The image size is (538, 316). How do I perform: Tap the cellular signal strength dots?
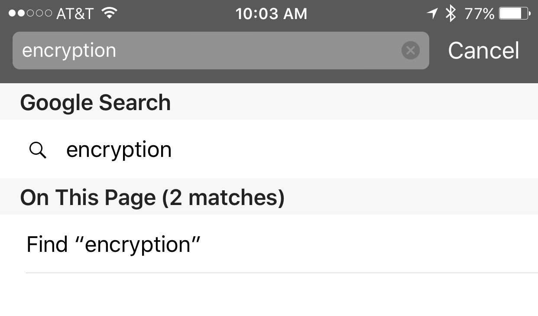[30, 13]
